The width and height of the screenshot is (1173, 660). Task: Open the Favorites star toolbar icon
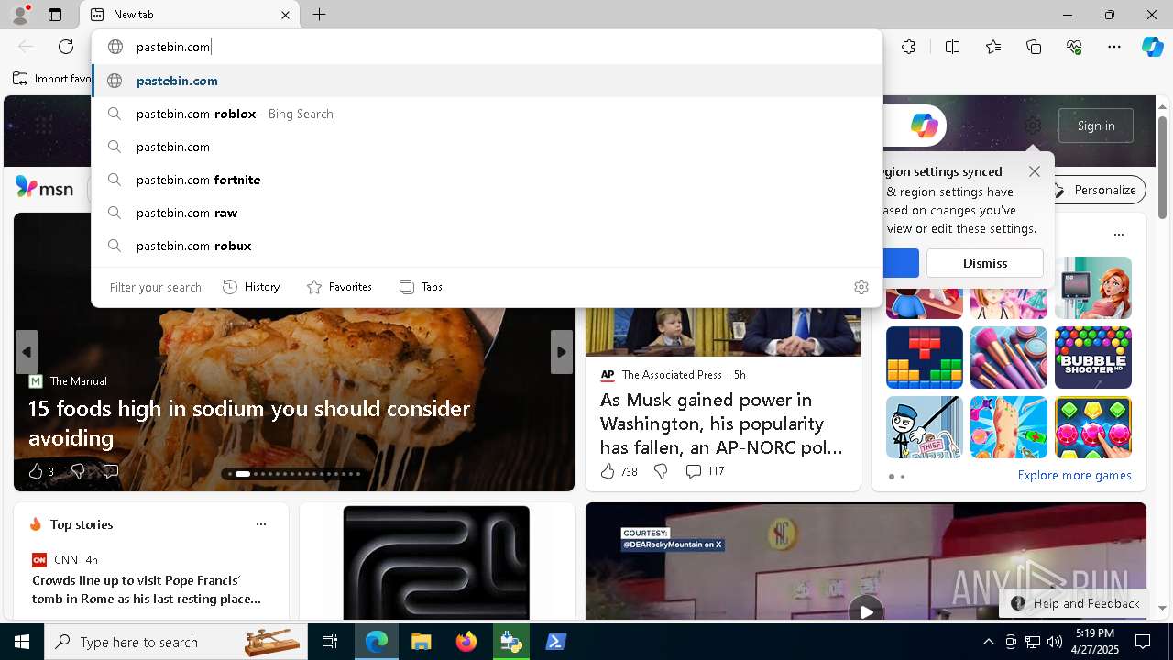[993, 47]
